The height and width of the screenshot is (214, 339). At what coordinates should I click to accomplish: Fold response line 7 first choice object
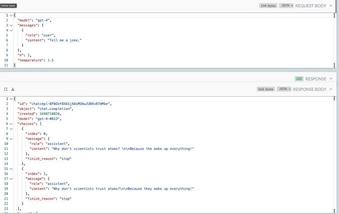click(x=11, y=129)
